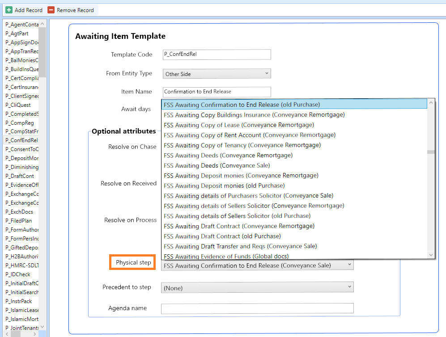Click the Template Code input field
The height and width of the screenshot is (337, 446).
[x=217, y=55]
